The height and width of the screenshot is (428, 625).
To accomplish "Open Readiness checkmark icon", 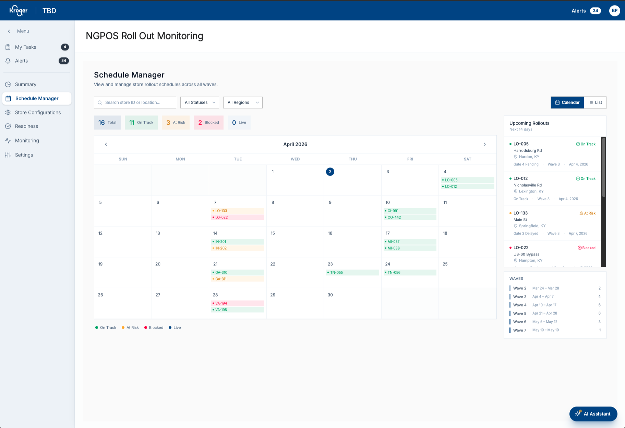I will click(x=8, y=126).
